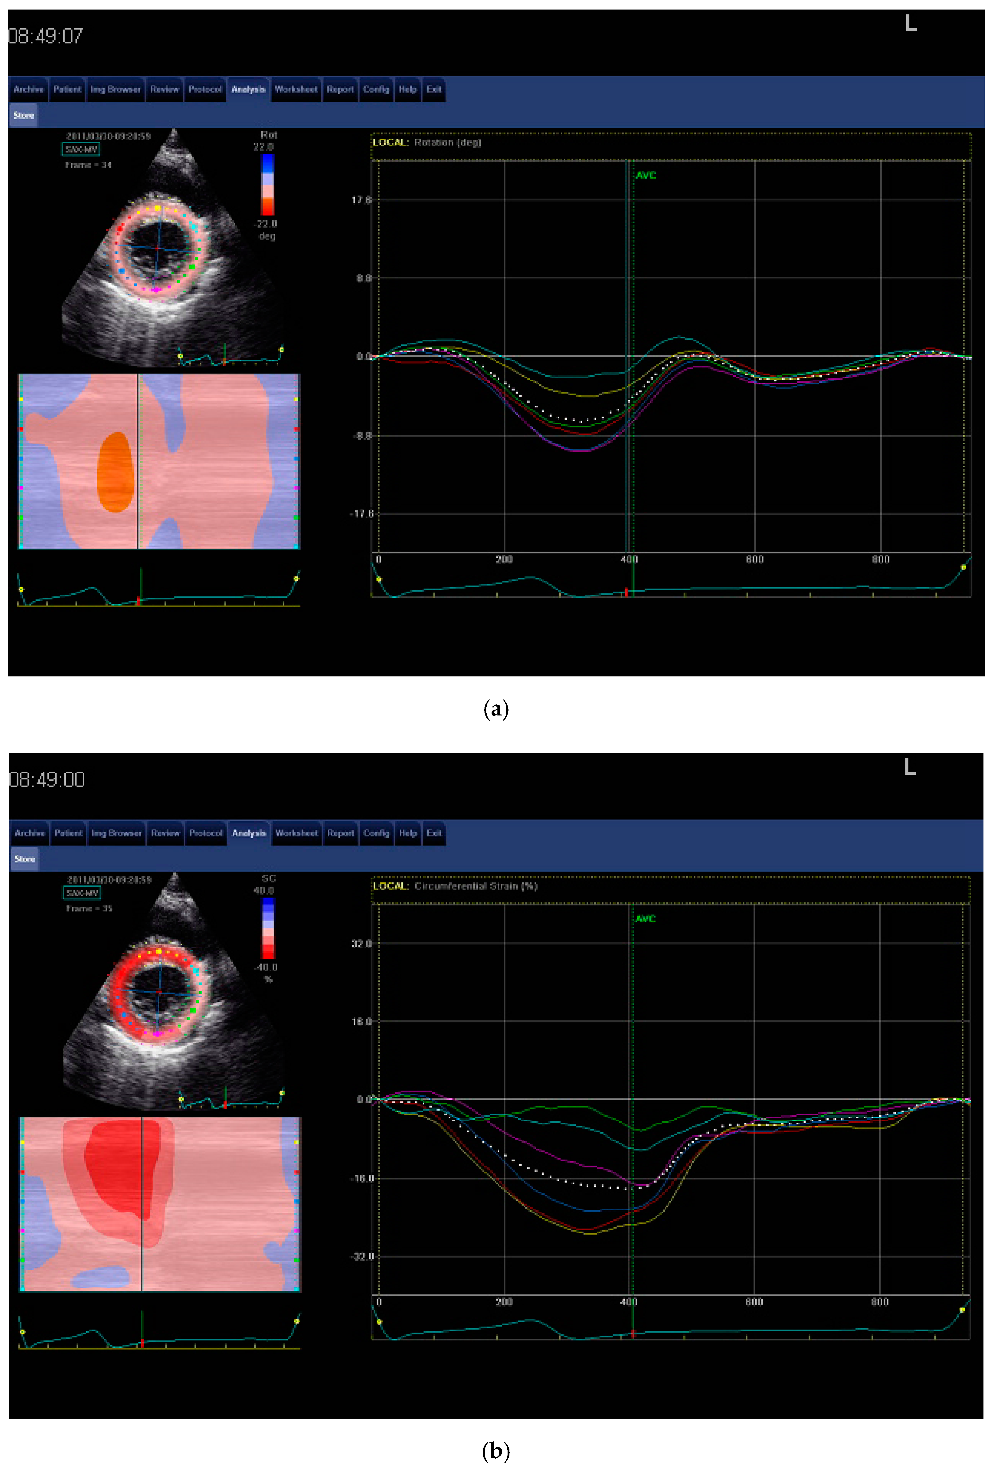The height and width of the screenshot is (1466, 993).
Task: Click orange region in the rotation color M-mode map
Action: (116, 472)
